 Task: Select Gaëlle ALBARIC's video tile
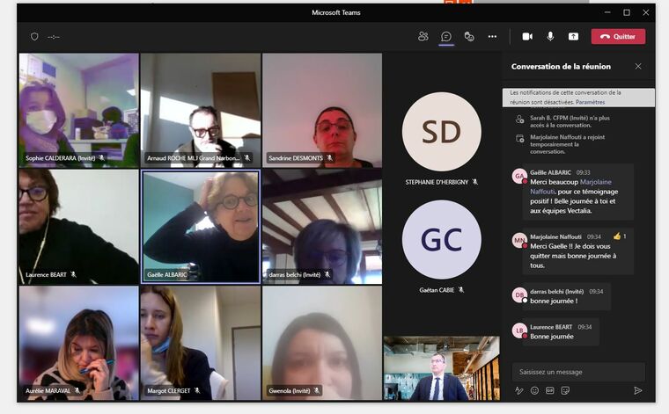(x=201, y=227)
